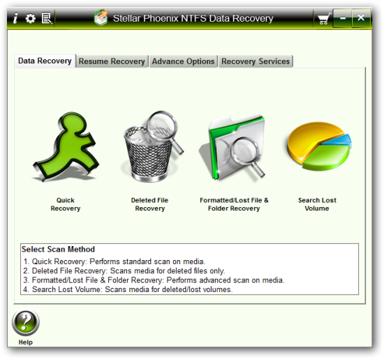Click the shopping cart buy icon

tap(324, 19)
